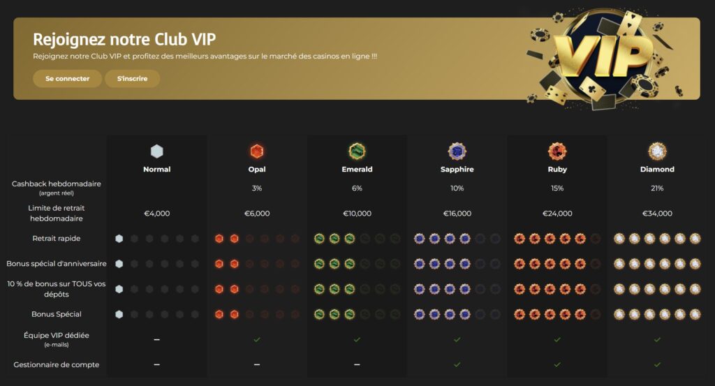Select the blue Sapphire tier badge

click(x=457, y=151)
